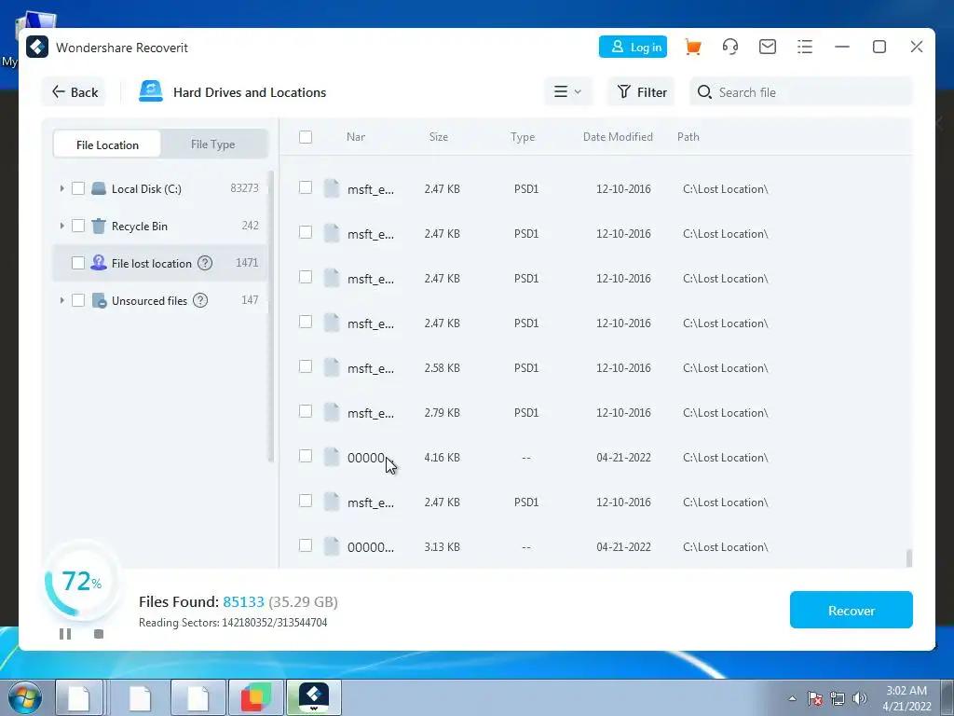Check the 2.58 KB msft_e file checkbox

(x=306, y=366)
